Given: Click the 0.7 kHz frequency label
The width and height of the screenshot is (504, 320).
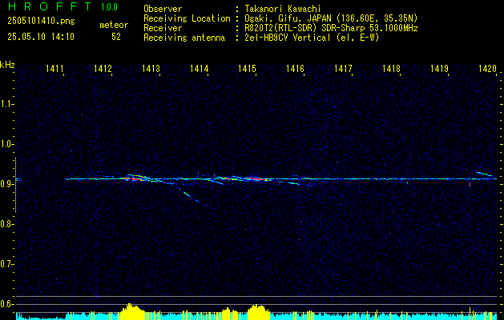Looking at the screenshot, I should click(6, 264).
